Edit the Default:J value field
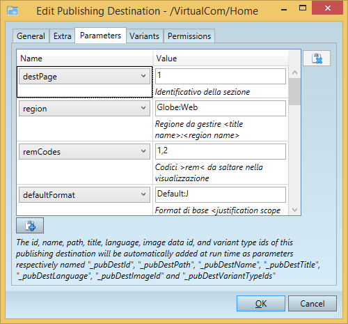 221,194
